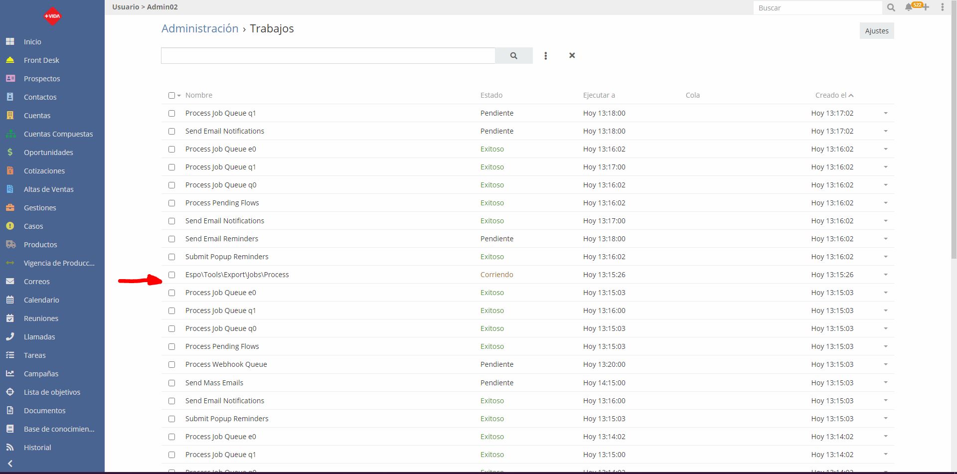Collapse the sidebar with the bottom chevron

[10, 463]
